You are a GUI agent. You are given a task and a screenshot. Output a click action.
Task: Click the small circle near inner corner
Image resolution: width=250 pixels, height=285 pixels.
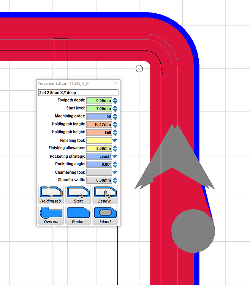tap(139, 68)
